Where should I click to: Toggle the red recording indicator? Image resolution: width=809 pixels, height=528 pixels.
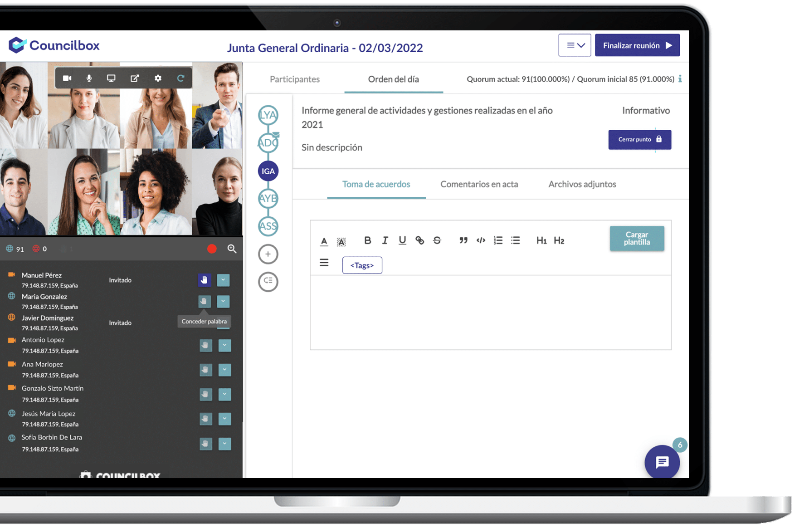(x=212, y=249)
